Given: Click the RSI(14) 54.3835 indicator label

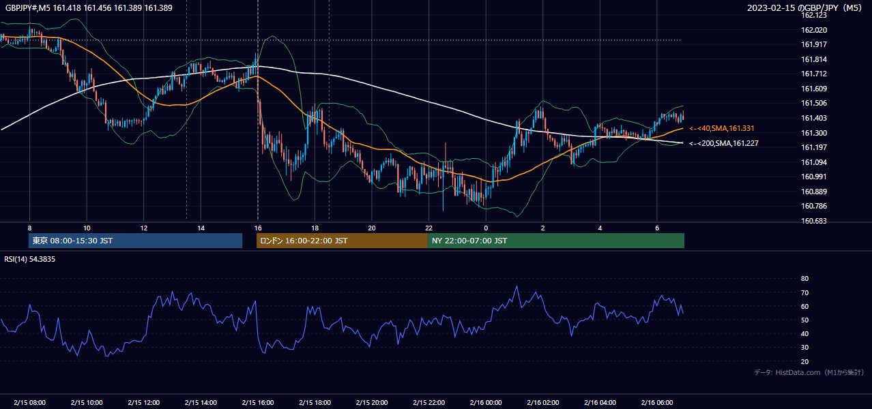Looking at the screenshot, I should click(30, 259).
